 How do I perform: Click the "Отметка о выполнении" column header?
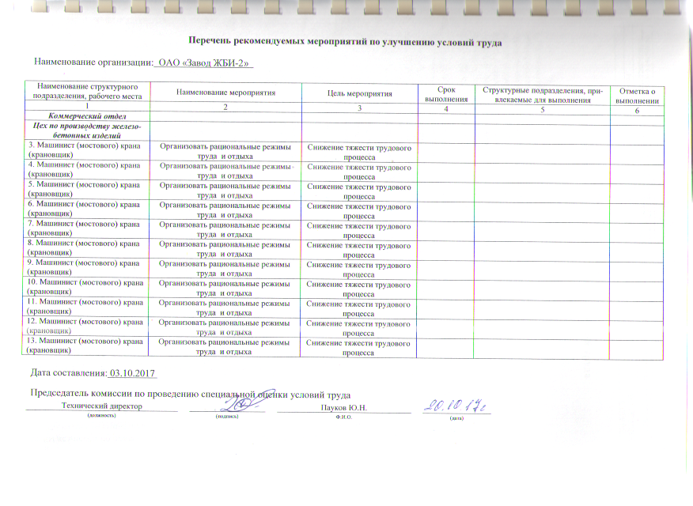(638, 96)
